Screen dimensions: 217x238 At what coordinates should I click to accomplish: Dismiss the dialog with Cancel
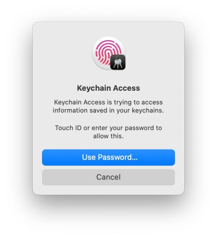coord(108,177)
